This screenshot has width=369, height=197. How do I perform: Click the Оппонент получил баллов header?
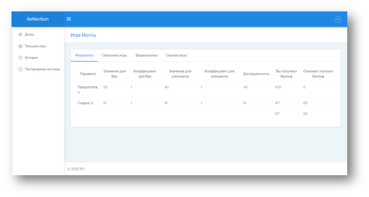[x=318, y=74]
